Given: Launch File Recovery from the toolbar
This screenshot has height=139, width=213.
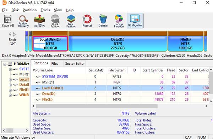Looking at the screenshot, I should pos(39,21).
